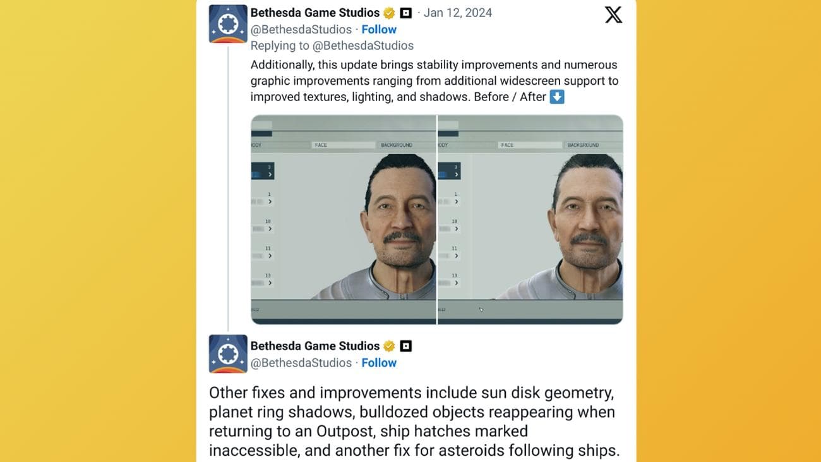The width and height of the screenshot is (821, 462).
Task: Click the square affiliate badge in second tweet
Action: (406, 346)
